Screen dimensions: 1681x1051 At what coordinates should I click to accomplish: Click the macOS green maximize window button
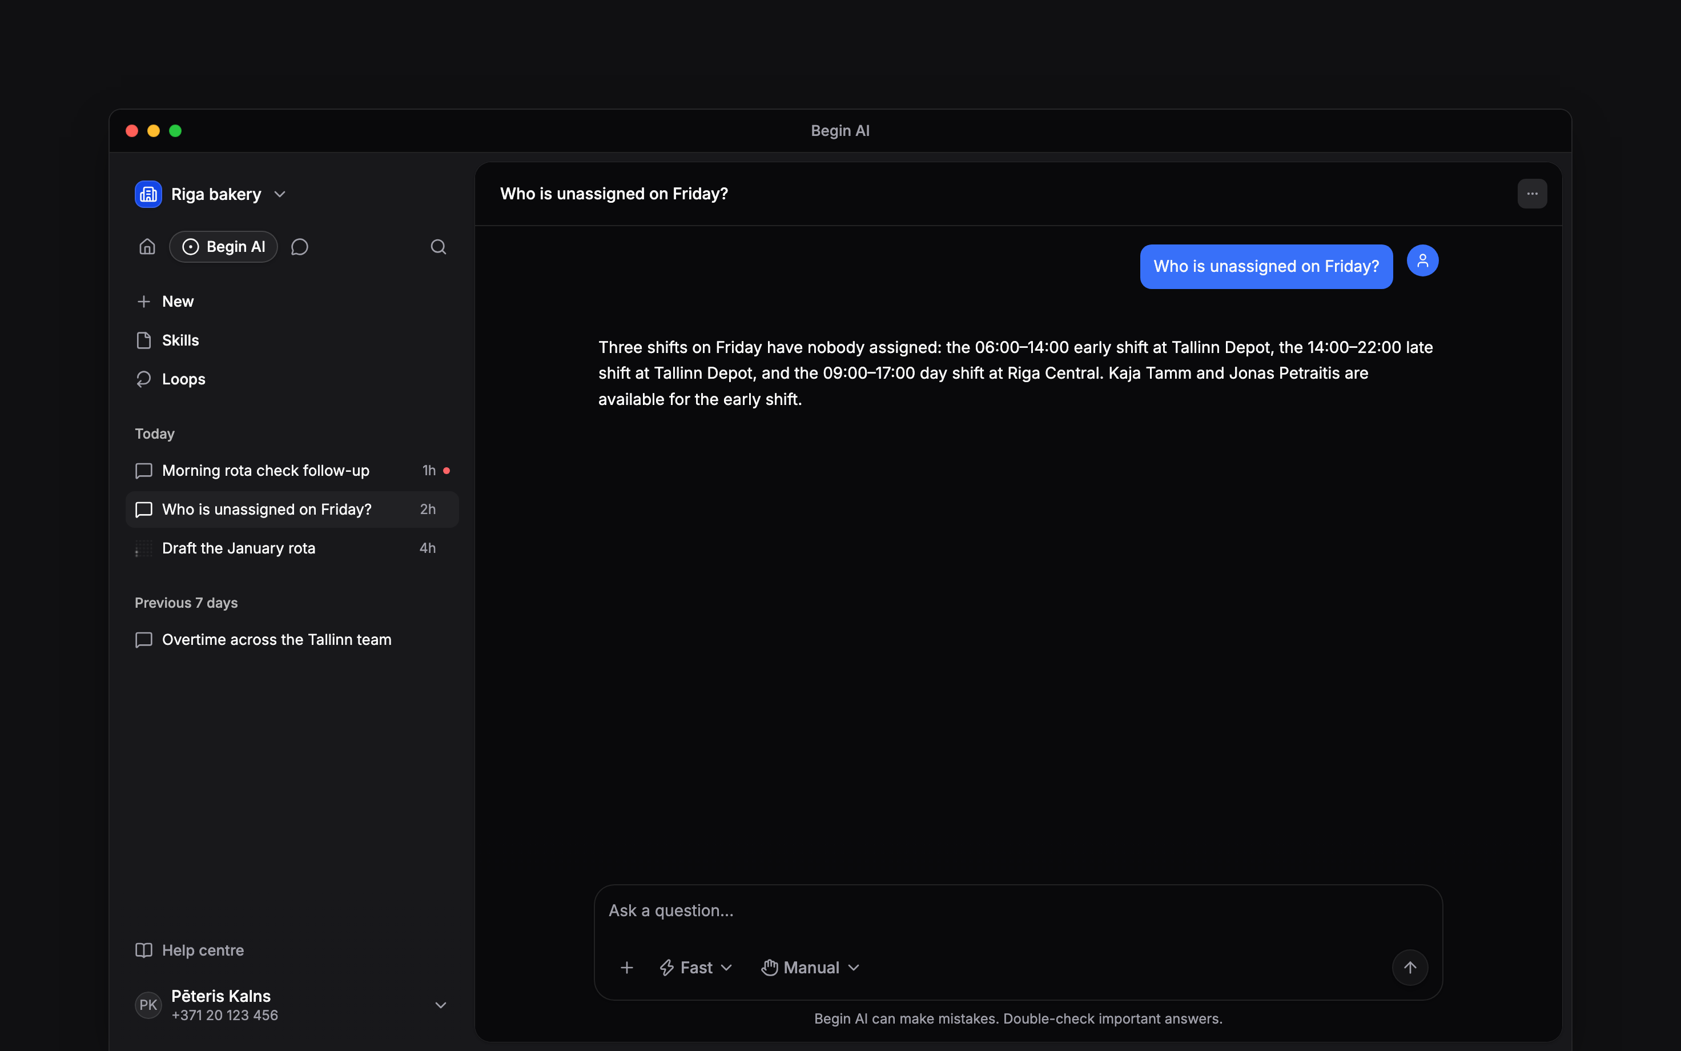click(x=175, y=131)
